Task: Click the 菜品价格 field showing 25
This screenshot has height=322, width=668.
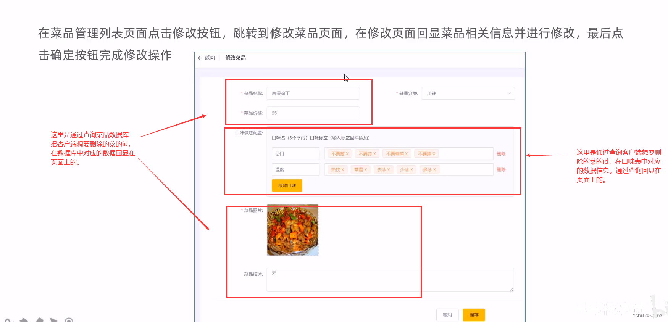Action: point(313,113)
